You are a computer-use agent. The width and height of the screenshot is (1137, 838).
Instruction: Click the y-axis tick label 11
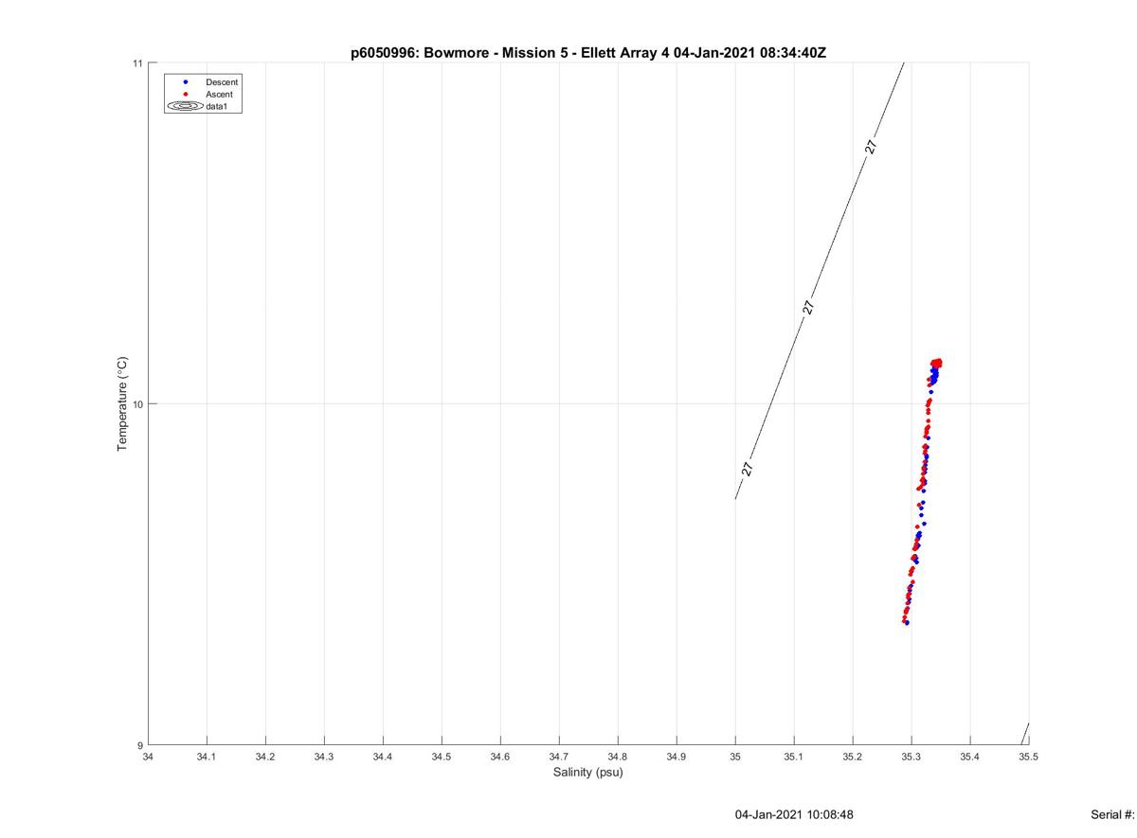point(136,63)
